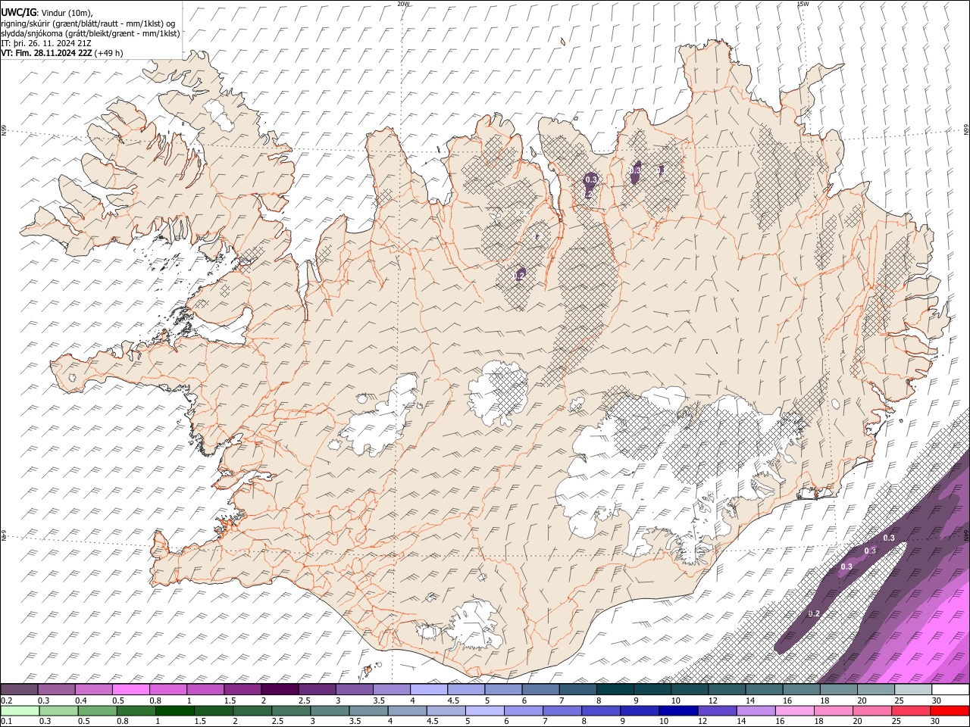
Task: Select the very dark purple 2 swatch in the upper legend row
Action: click(x=280, y=690)
